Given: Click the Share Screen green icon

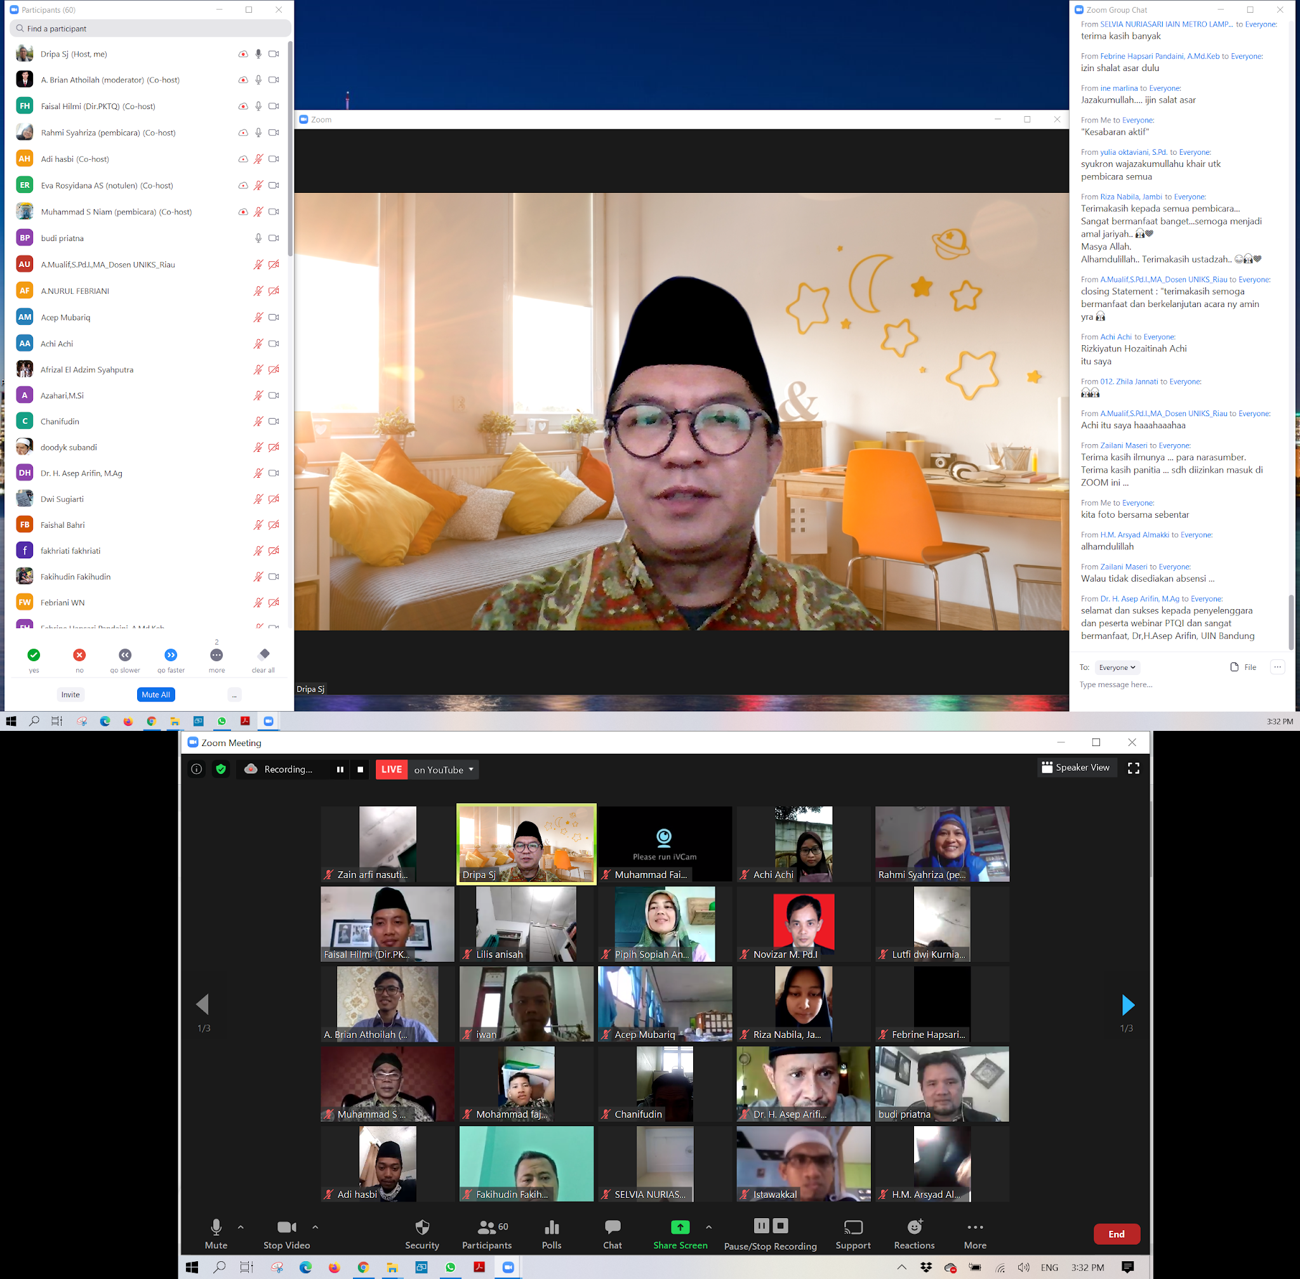Looking at the screenshot, I should coord(680,1228).
